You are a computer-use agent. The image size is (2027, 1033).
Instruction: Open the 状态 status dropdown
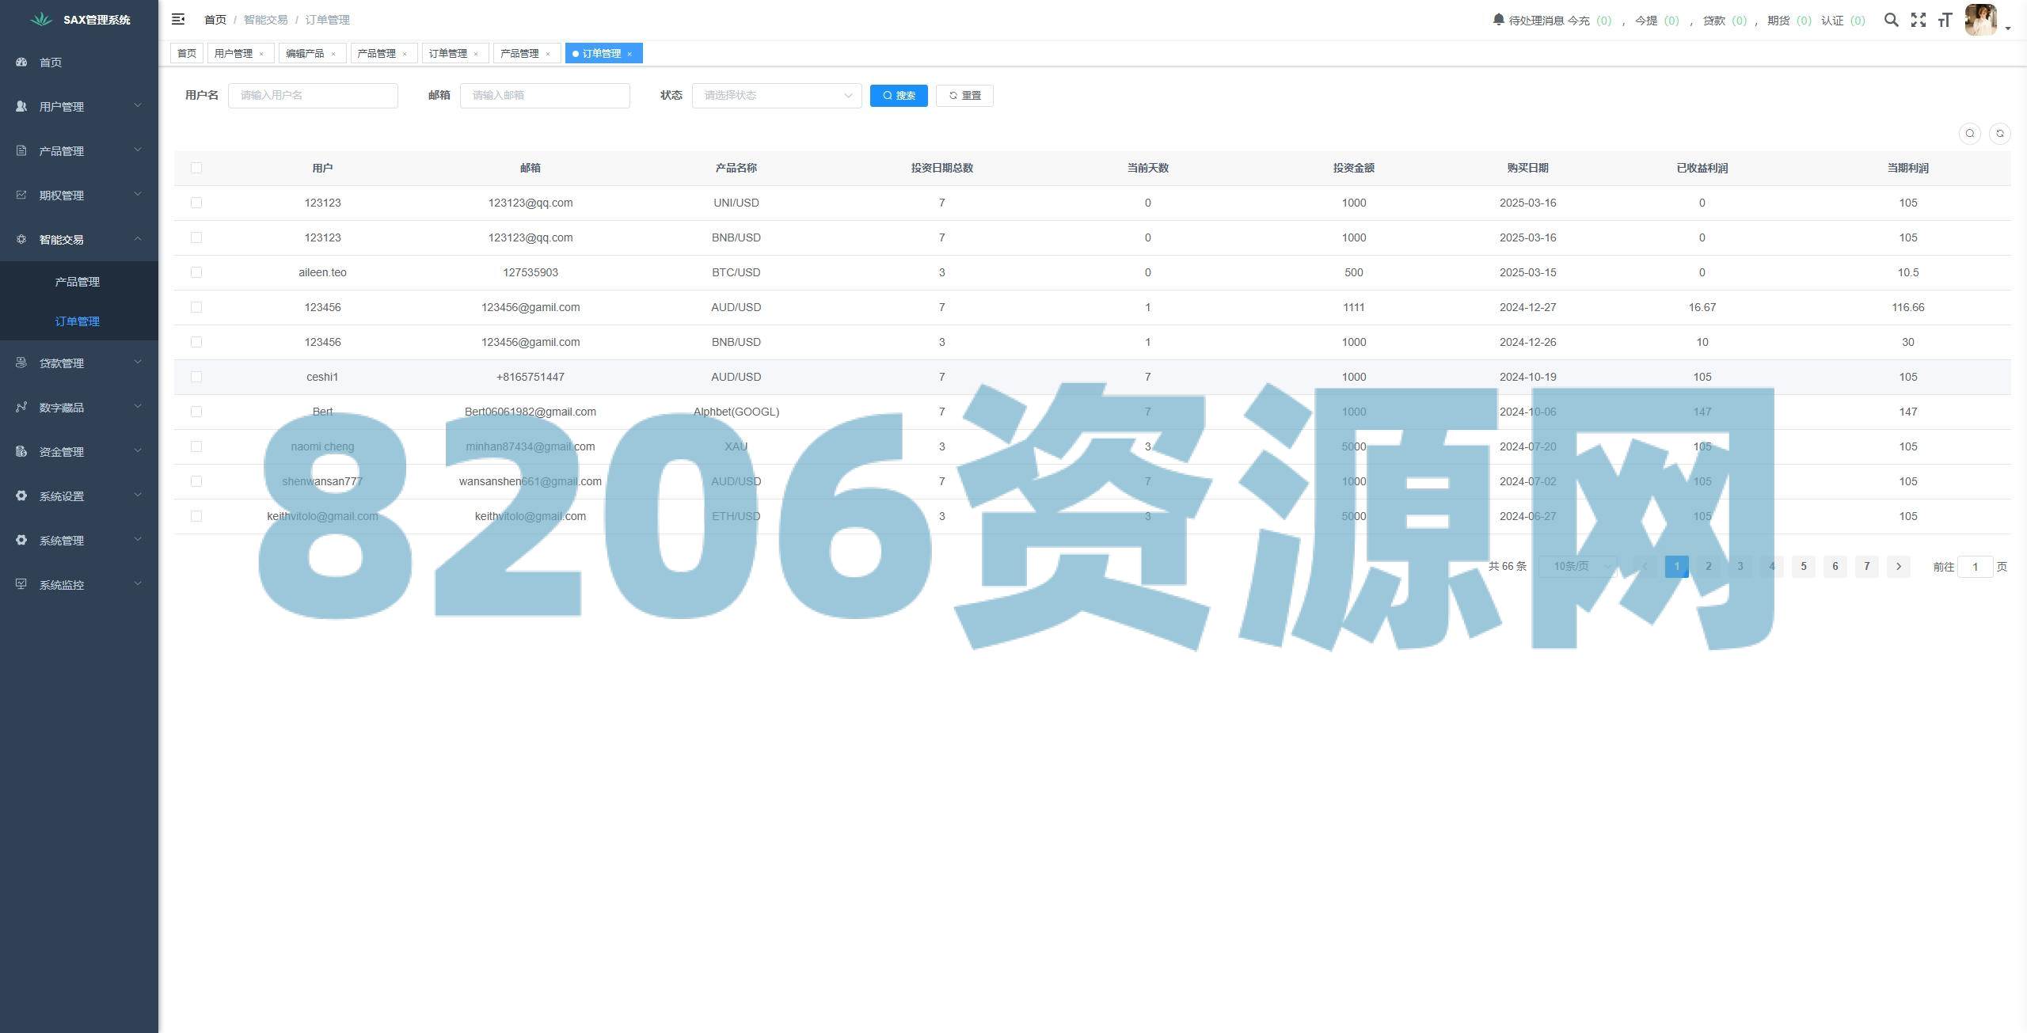[x=776, y=95]
